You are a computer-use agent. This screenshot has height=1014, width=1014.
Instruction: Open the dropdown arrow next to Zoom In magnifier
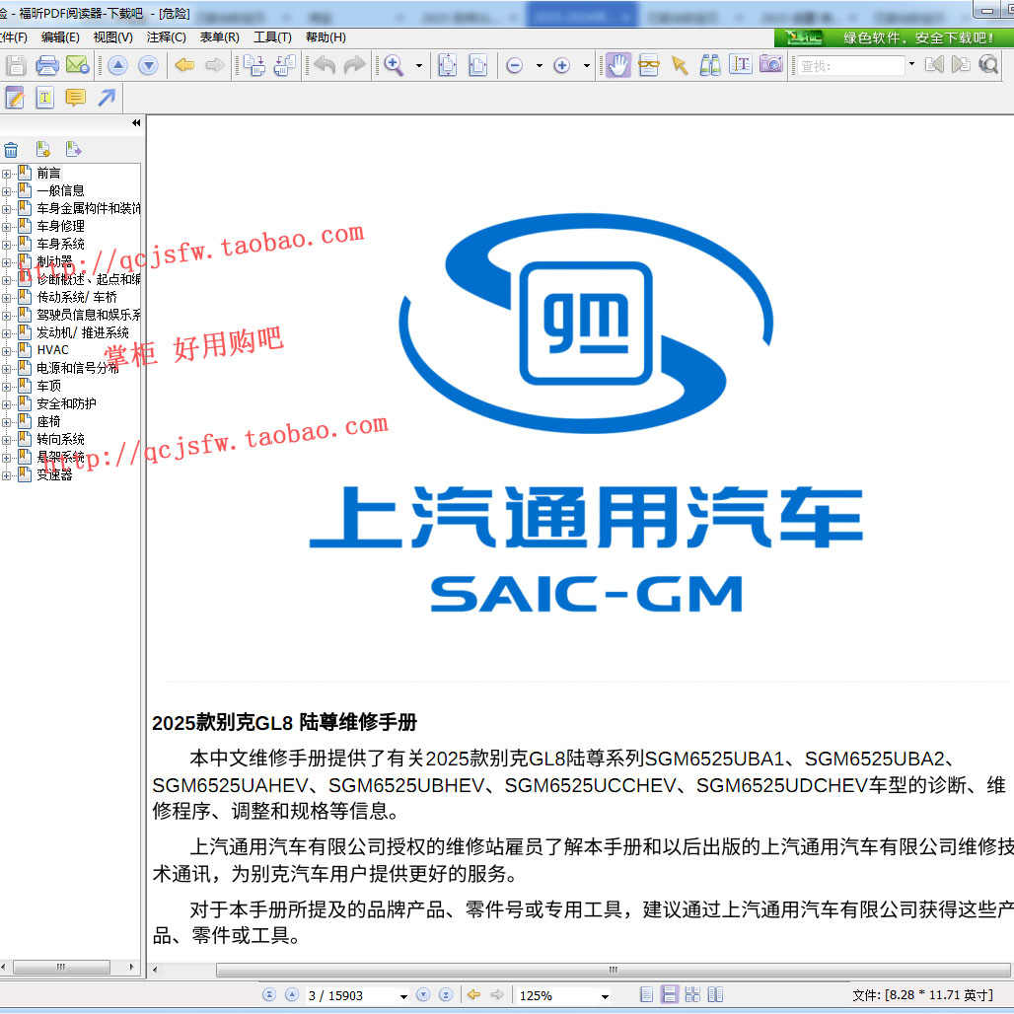click(x=419, y=65)
